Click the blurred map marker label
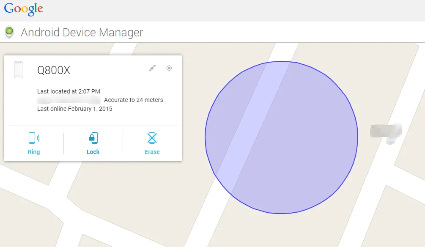Image resolution: width=425 pixels, height=247 pixels. pos(386,131)
